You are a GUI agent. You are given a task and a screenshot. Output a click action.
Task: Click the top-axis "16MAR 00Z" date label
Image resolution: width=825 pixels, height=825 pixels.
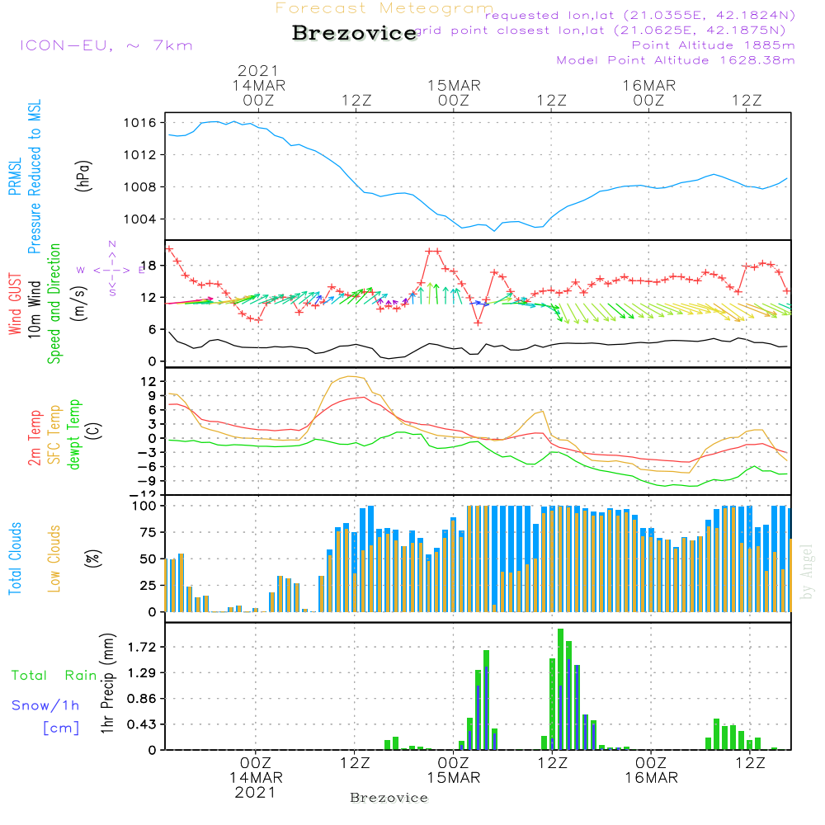[x=649, y=92]
